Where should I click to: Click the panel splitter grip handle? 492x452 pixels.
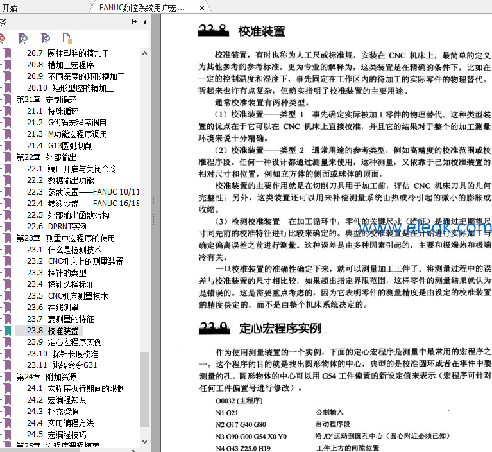point(154,211)
